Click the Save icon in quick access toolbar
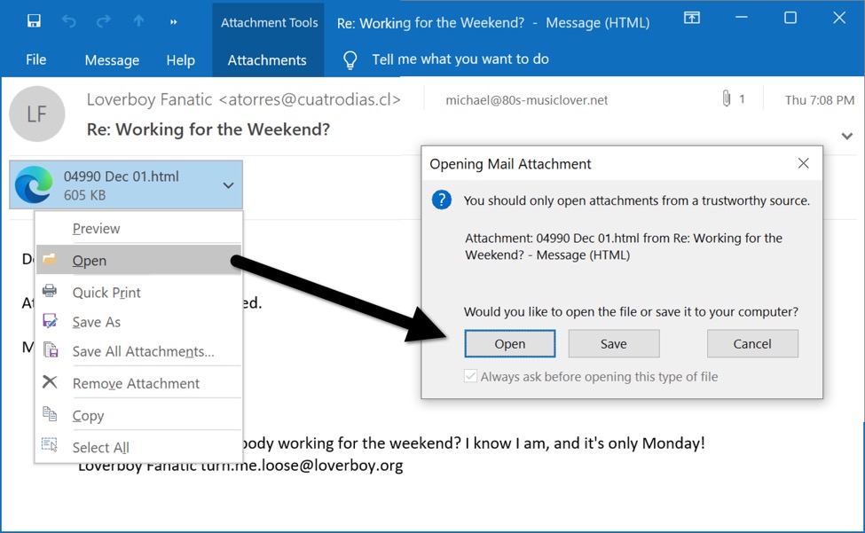Screen dimensions: 865x533 pos(34,21)
